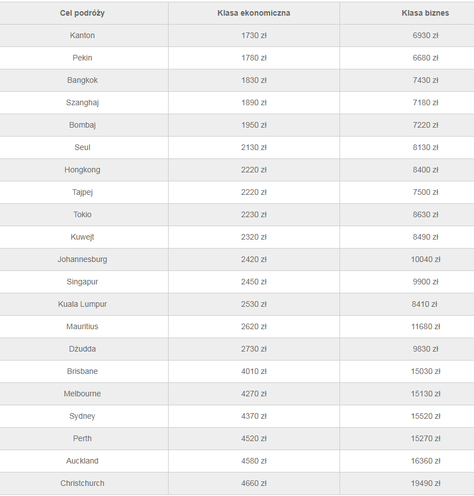Click Mauritius business price 11680 zł

425,327
